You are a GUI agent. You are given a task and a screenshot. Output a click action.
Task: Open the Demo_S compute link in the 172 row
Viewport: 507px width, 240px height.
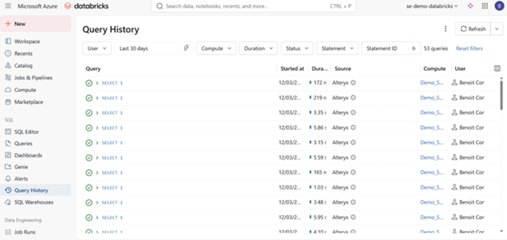[432, 83]
